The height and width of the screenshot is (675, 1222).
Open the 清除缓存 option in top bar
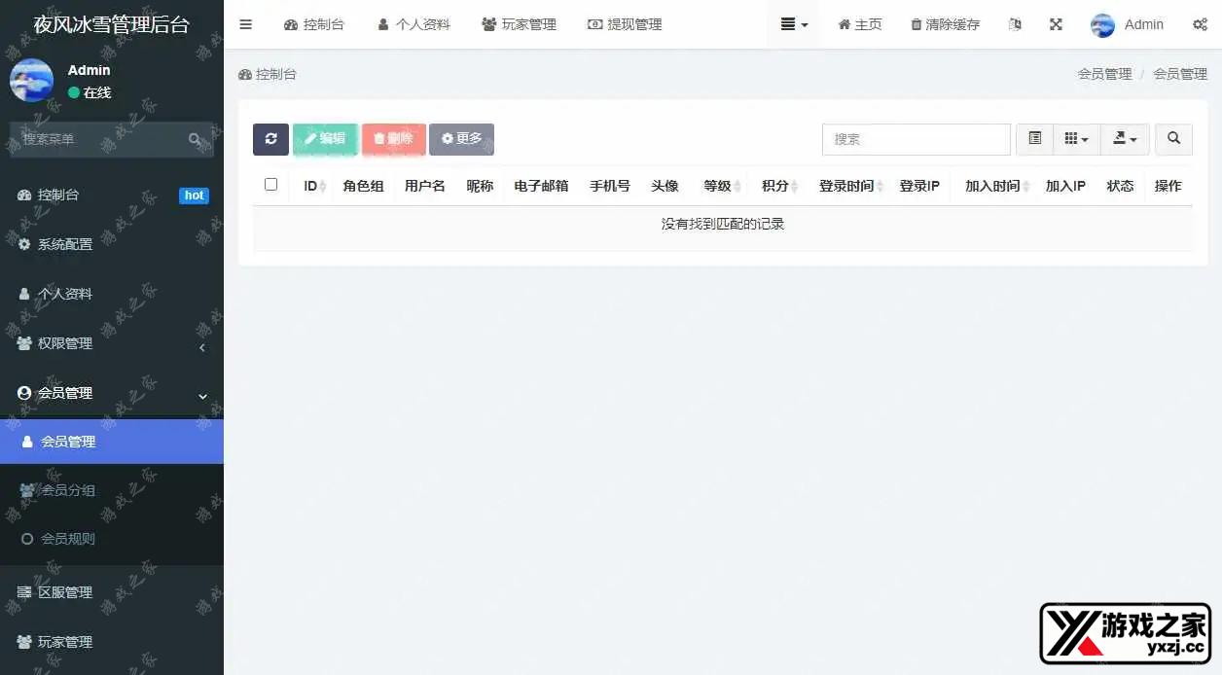point(945,24)
